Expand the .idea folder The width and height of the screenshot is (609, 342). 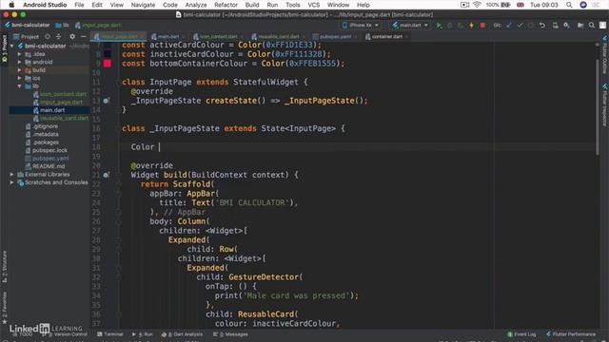click(19, 54)
